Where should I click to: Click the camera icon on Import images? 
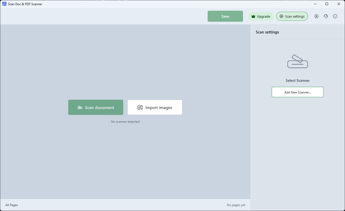pos(140,107)
